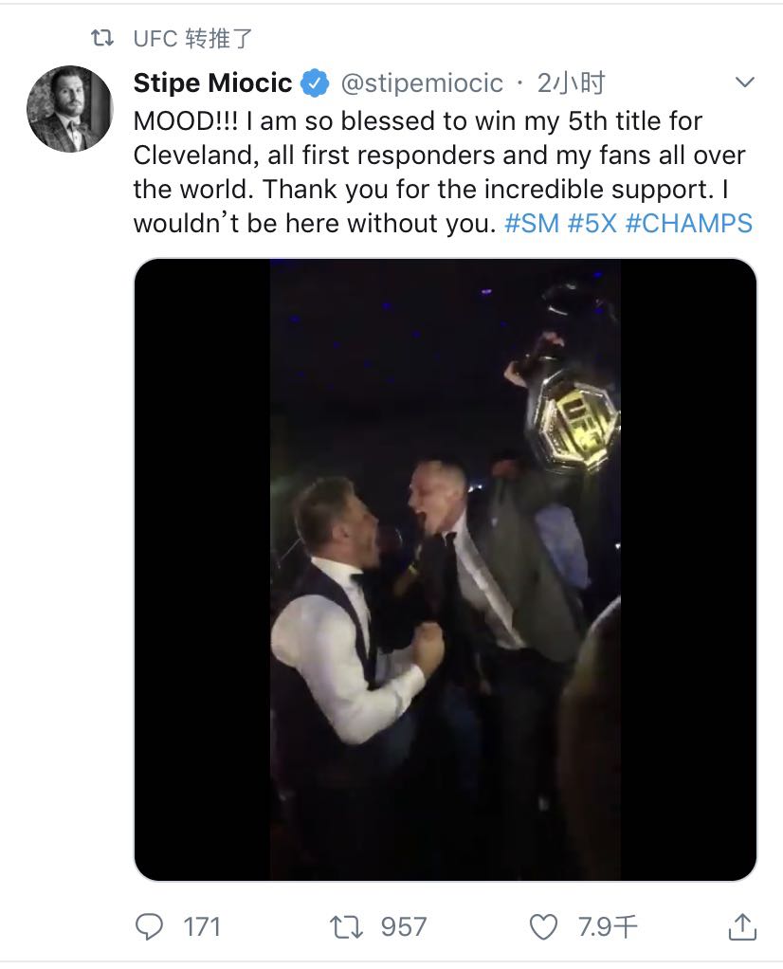The width and height of the screenshot is (783, 969).
Task: Play the celebration video thumbnail
Action: tap(446, 570)
